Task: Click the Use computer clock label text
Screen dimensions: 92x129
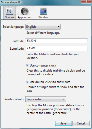Action: [x=43, y=66]
